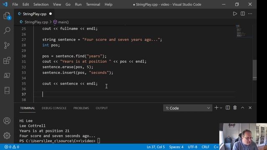Open the editor More Actions ellipsis
267x150 pixels.
click(250, 14)
